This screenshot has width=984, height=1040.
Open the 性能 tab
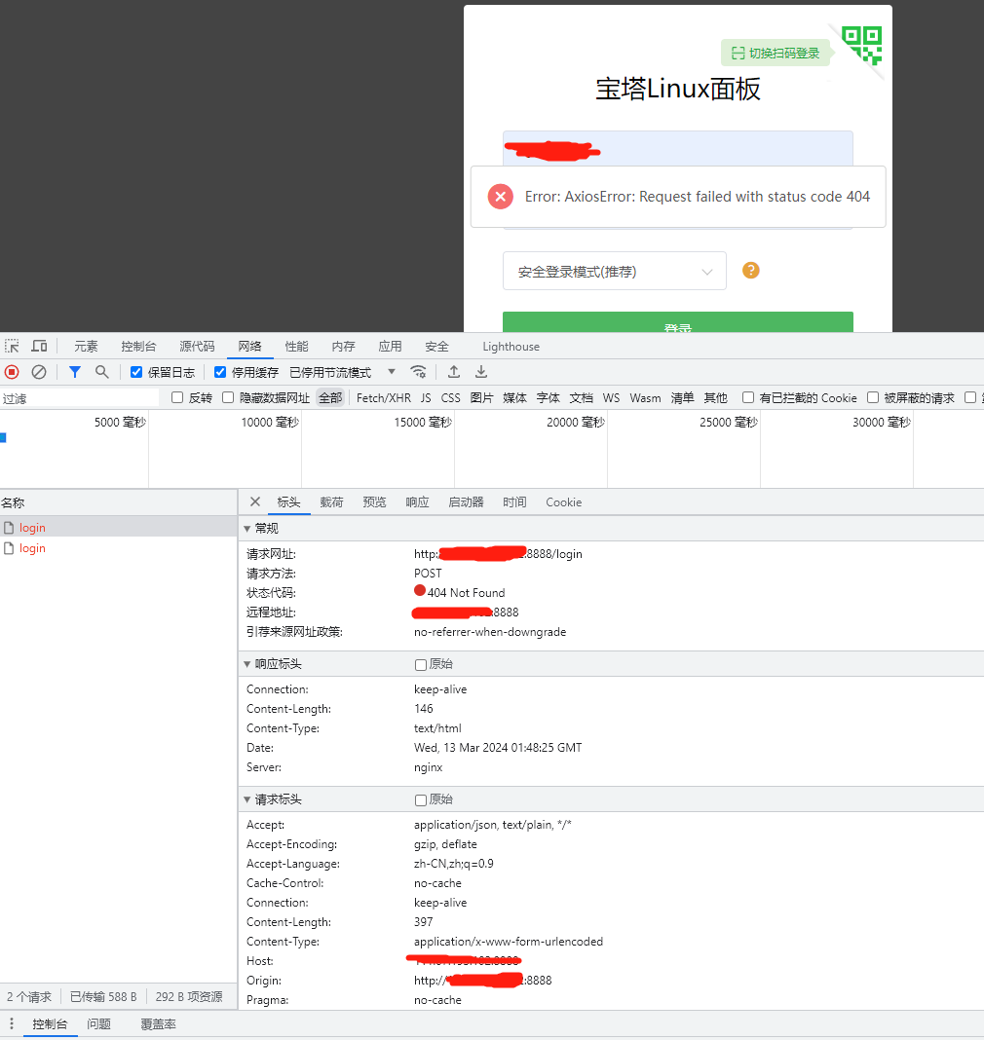(x=296, y=347)
